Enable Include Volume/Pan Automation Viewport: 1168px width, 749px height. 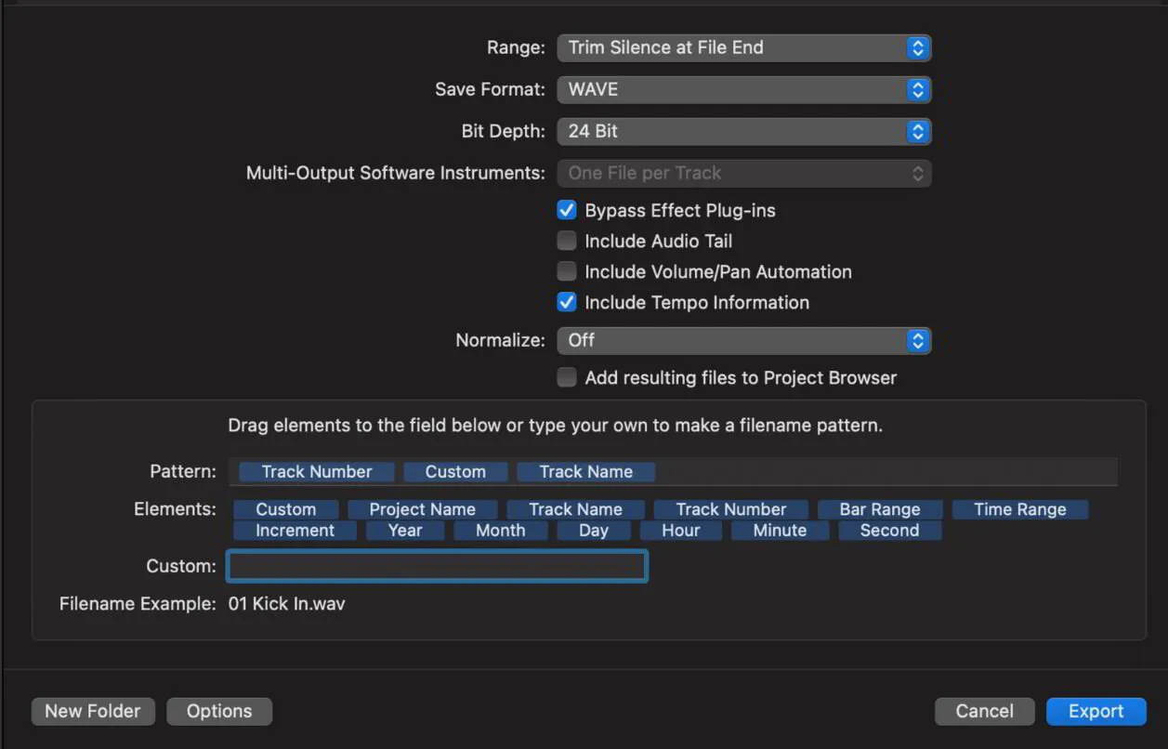(567, 271)
